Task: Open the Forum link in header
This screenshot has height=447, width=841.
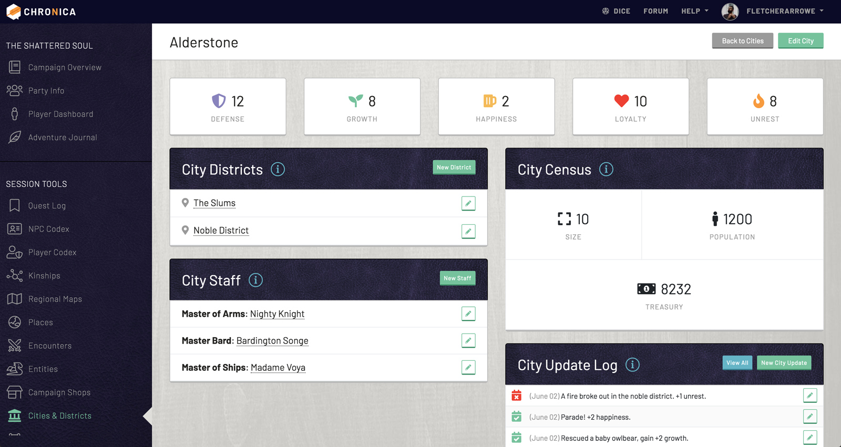Action: pos(655,11)
